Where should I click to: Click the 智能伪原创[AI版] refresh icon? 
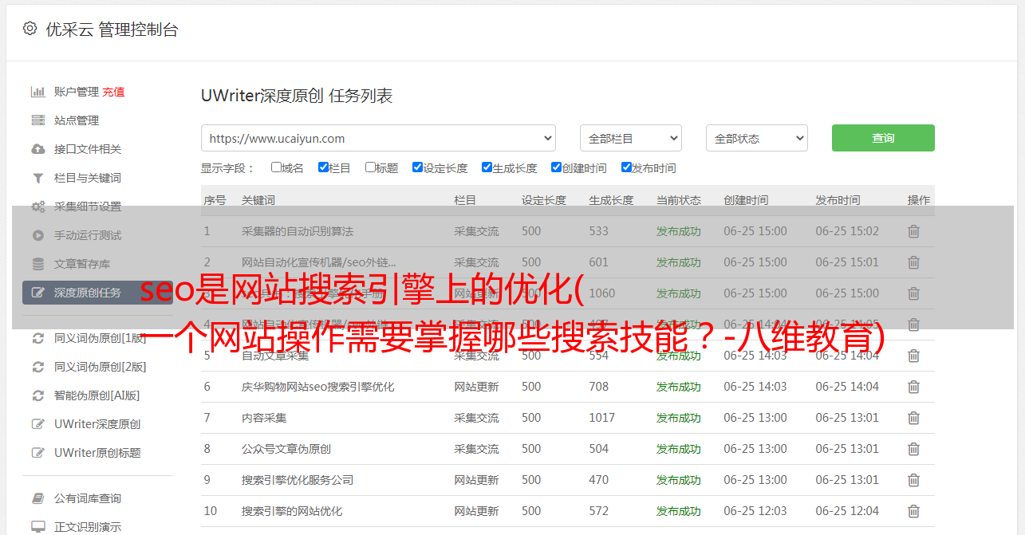coord(37,395)
